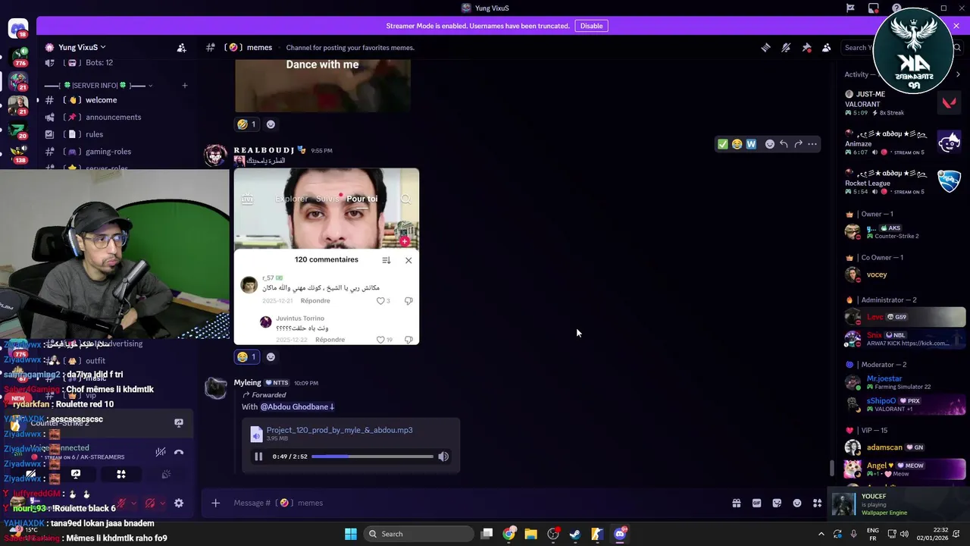Open Discord home direct messages icon
The image size is (970, 546).
click(x=18, y=29)
